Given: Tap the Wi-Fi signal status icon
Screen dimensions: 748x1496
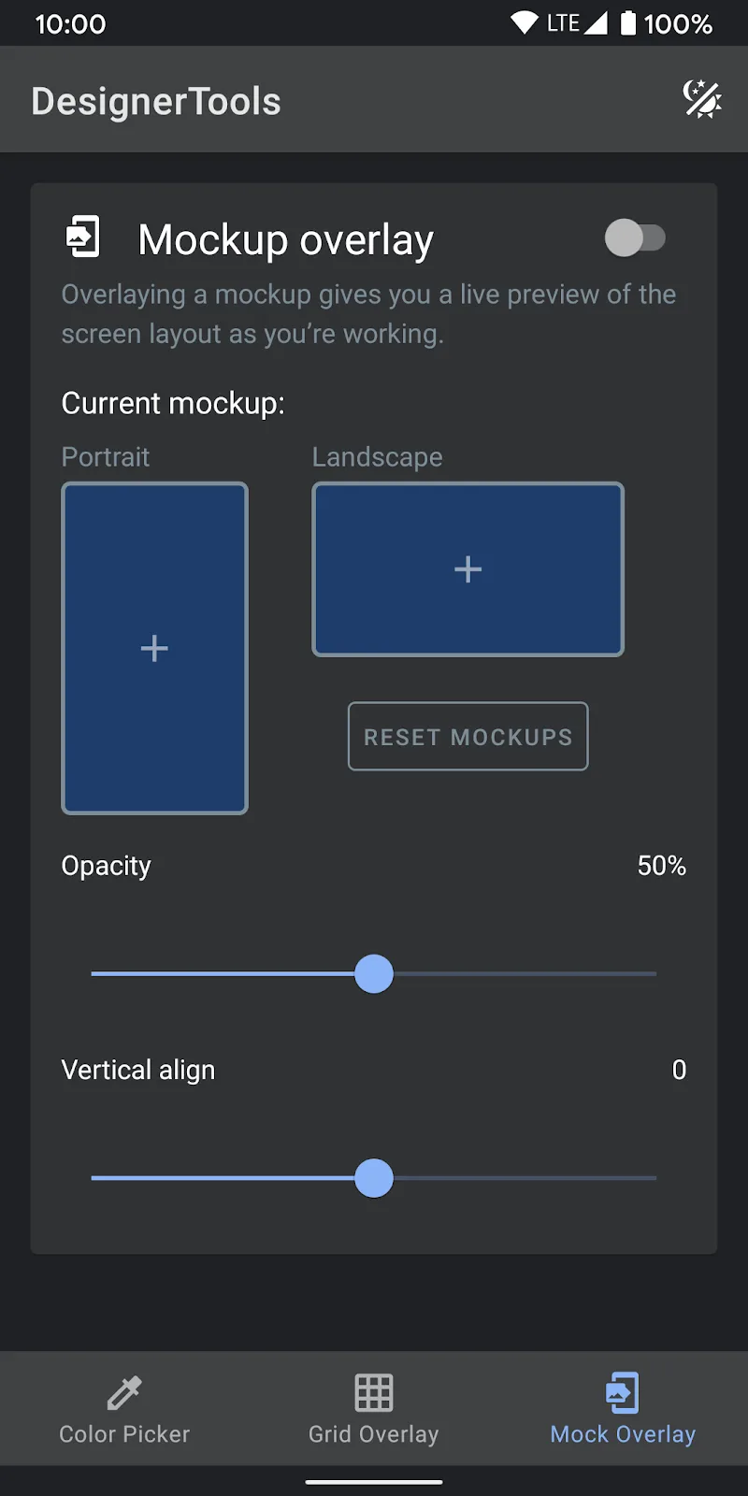Looking at the screenshot, I should pos(525,23).
